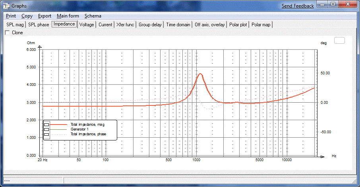The height and width of the screenshot is (187, 360).
Task: Click the Total impedance, phase legend label
Action: (88, 134)
